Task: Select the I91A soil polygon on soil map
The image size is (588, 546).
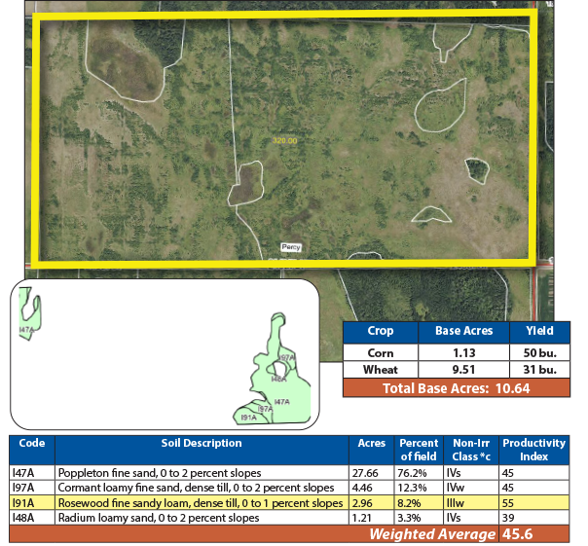Action: 248,417
